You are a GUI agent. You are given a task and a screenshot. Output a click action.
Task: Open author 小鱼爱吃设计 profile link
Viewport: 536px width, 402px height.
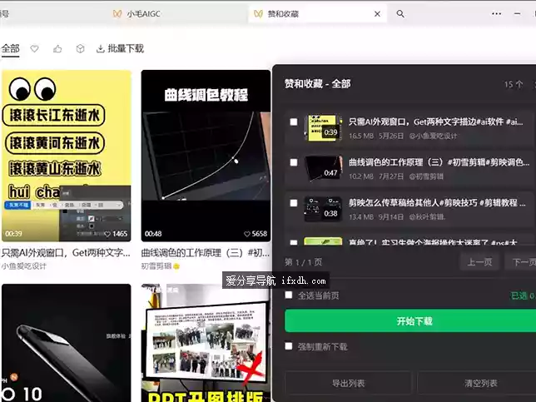click(23, 266)
